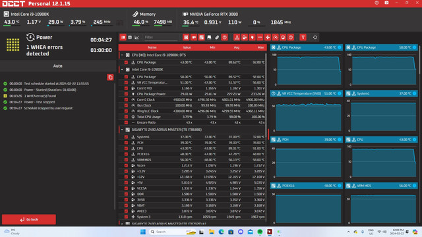Take a screenshot with the camera icon
The height and width of the screenshot is (237, 422).
tap(386, 3)
